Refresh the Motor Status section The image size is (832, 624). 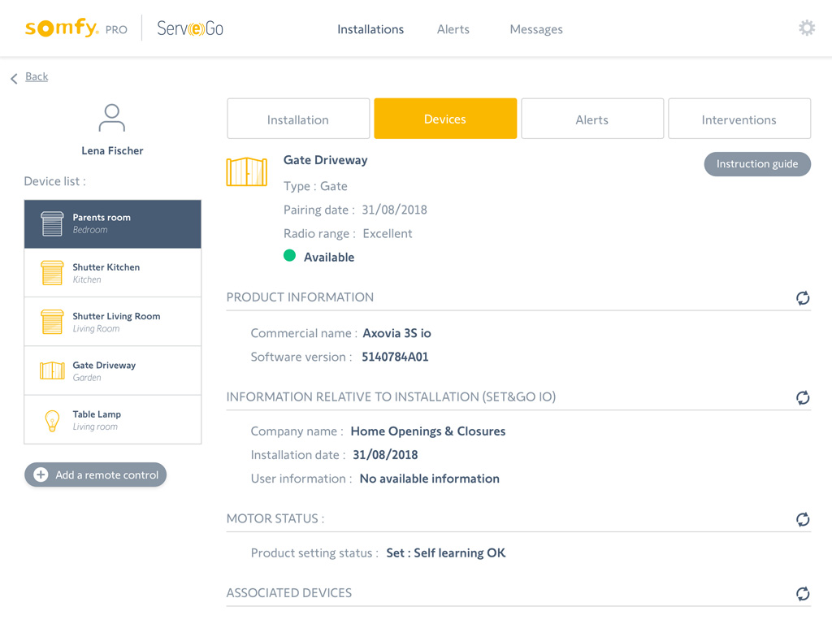pyautogui.click(x=803, y=519)
